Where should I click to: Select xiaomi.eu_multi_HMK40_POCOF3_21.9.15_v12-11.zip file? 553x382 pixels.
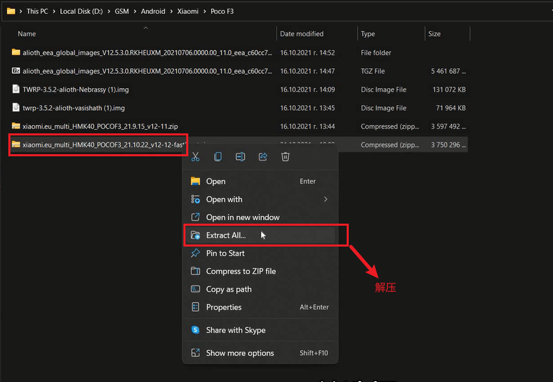239,126
